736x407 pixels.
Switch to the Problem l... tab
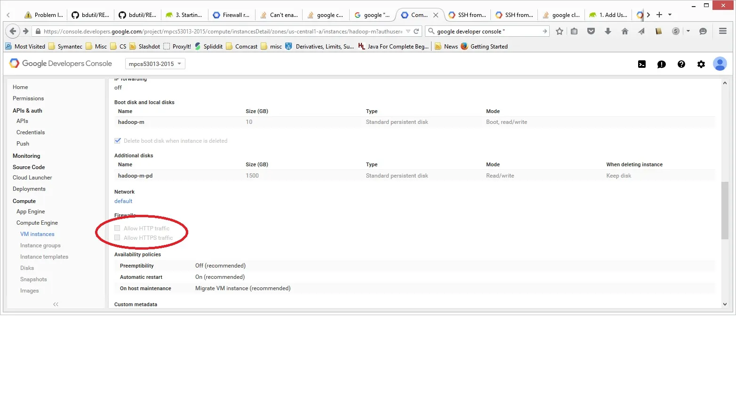pyautogui.click(x=43, y=15)
